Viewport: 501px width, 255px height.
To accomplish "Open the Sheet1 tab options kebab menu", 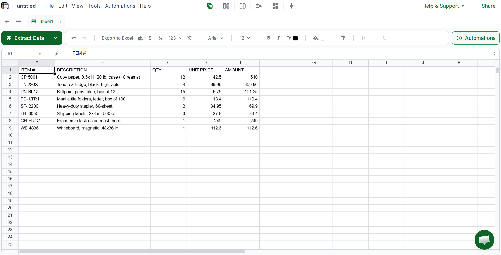I will tap(60, 21).
